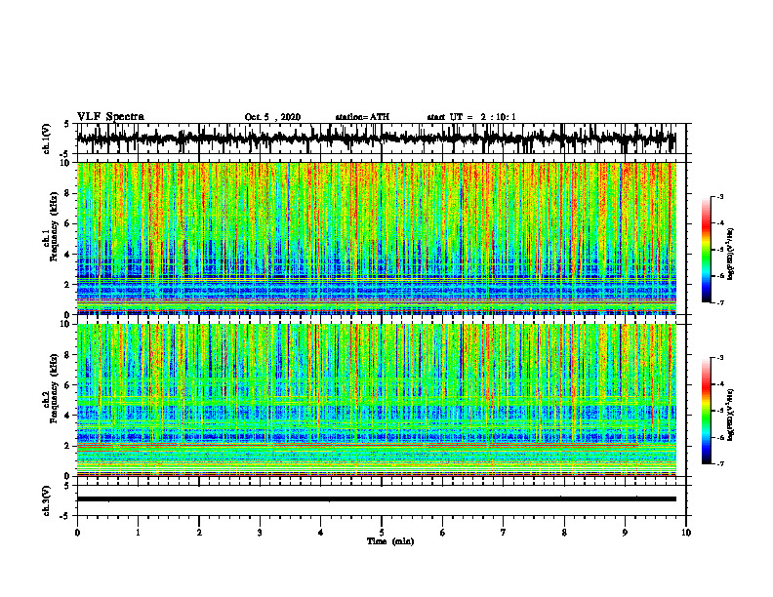The image size is (773, 597).
Task: Select the "start UT = 2 : 10: 1" text
Action: click(471, 117)
